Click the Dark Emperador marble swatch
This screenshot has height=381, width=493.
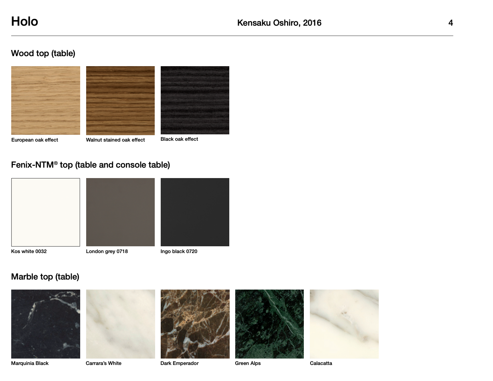[x=195, y=324]
